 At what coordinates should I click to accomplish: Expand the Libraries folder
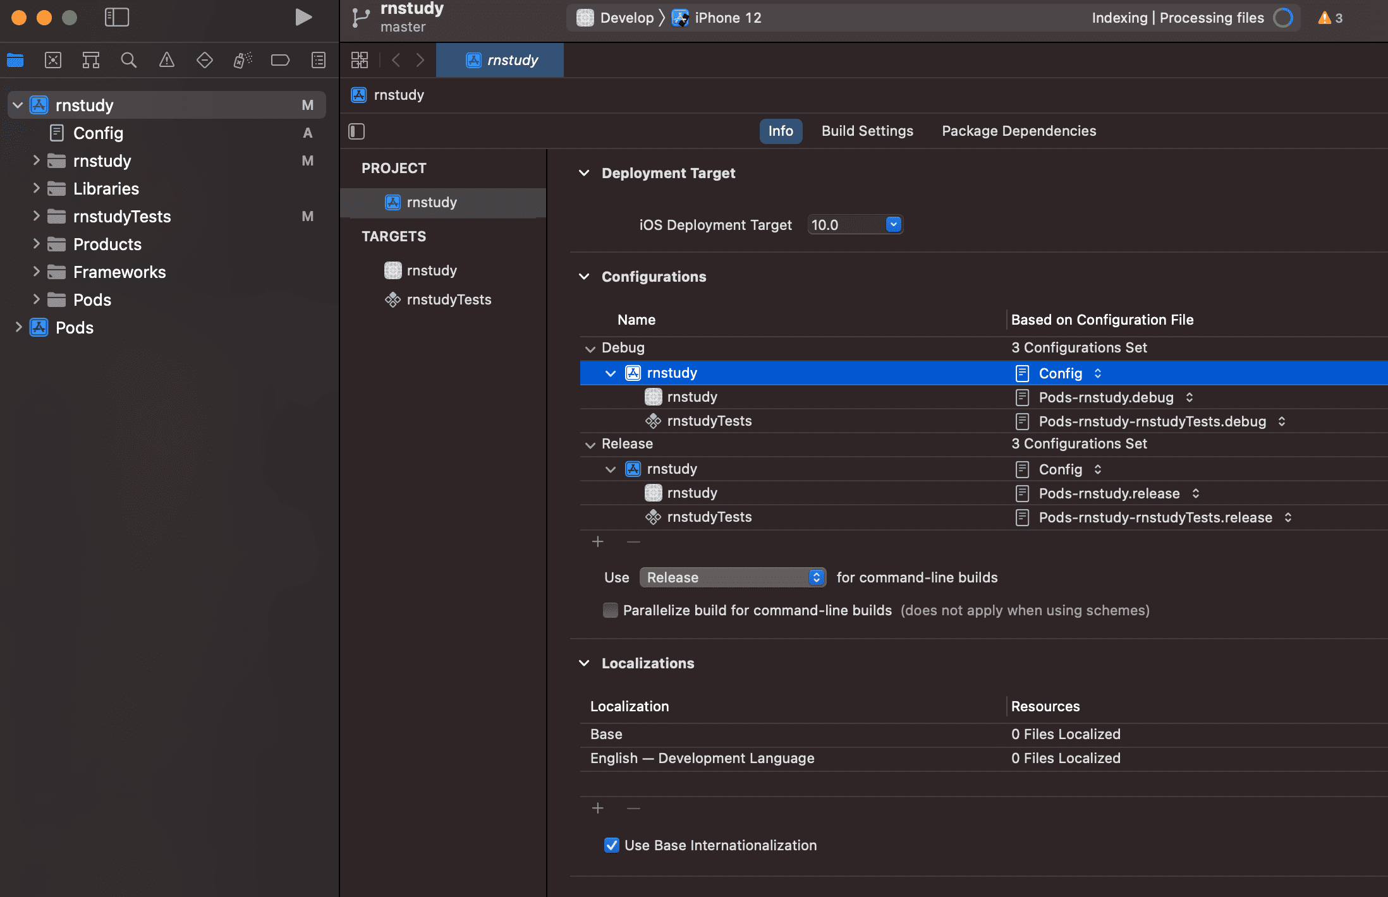click(x=36, y=188)
